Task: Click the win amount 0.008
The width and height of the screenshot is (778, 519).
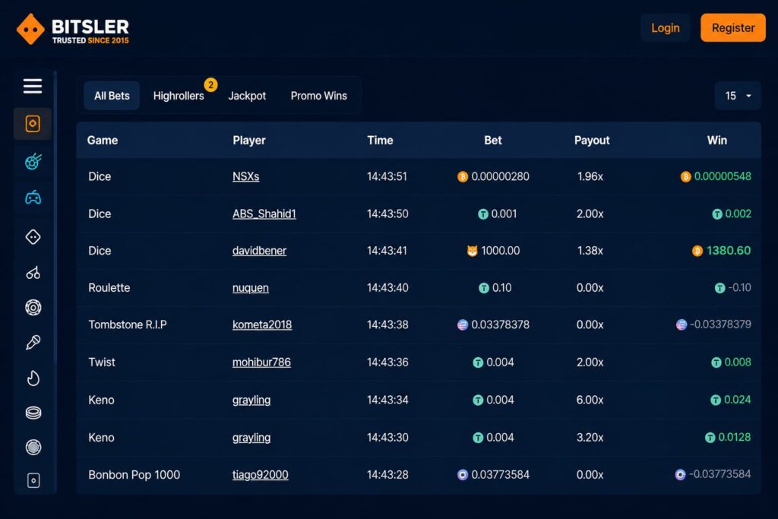Action: point(737,362)
